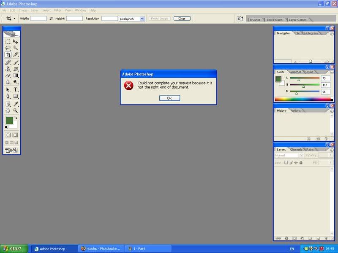
Task: Select the Eraser tool
Action: [8, 75]
